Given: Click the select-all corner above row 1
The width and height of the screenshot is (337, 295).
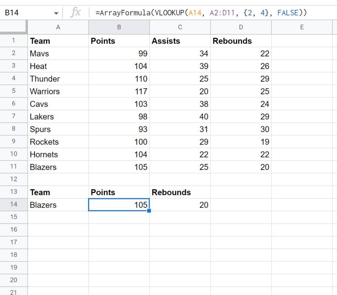Looking at the screenshot, I should 14,27.
